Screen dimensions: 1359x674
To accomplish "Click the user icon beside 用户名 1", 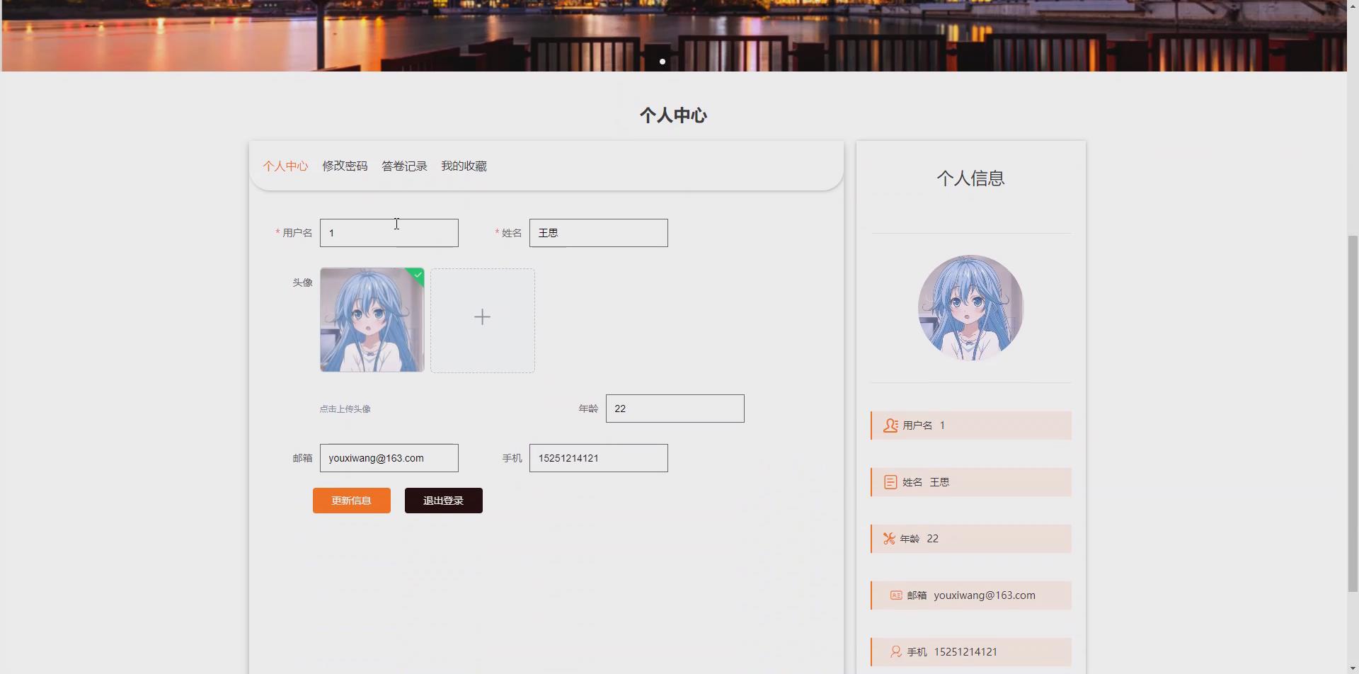I will point(890,425).
